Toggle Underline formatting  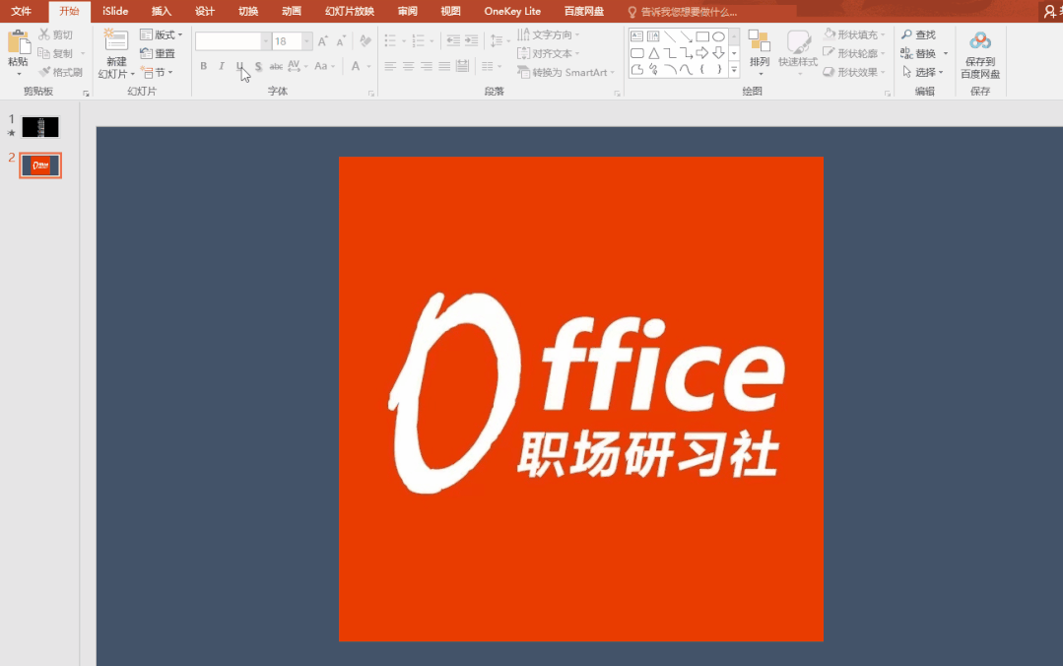(239, 66)
